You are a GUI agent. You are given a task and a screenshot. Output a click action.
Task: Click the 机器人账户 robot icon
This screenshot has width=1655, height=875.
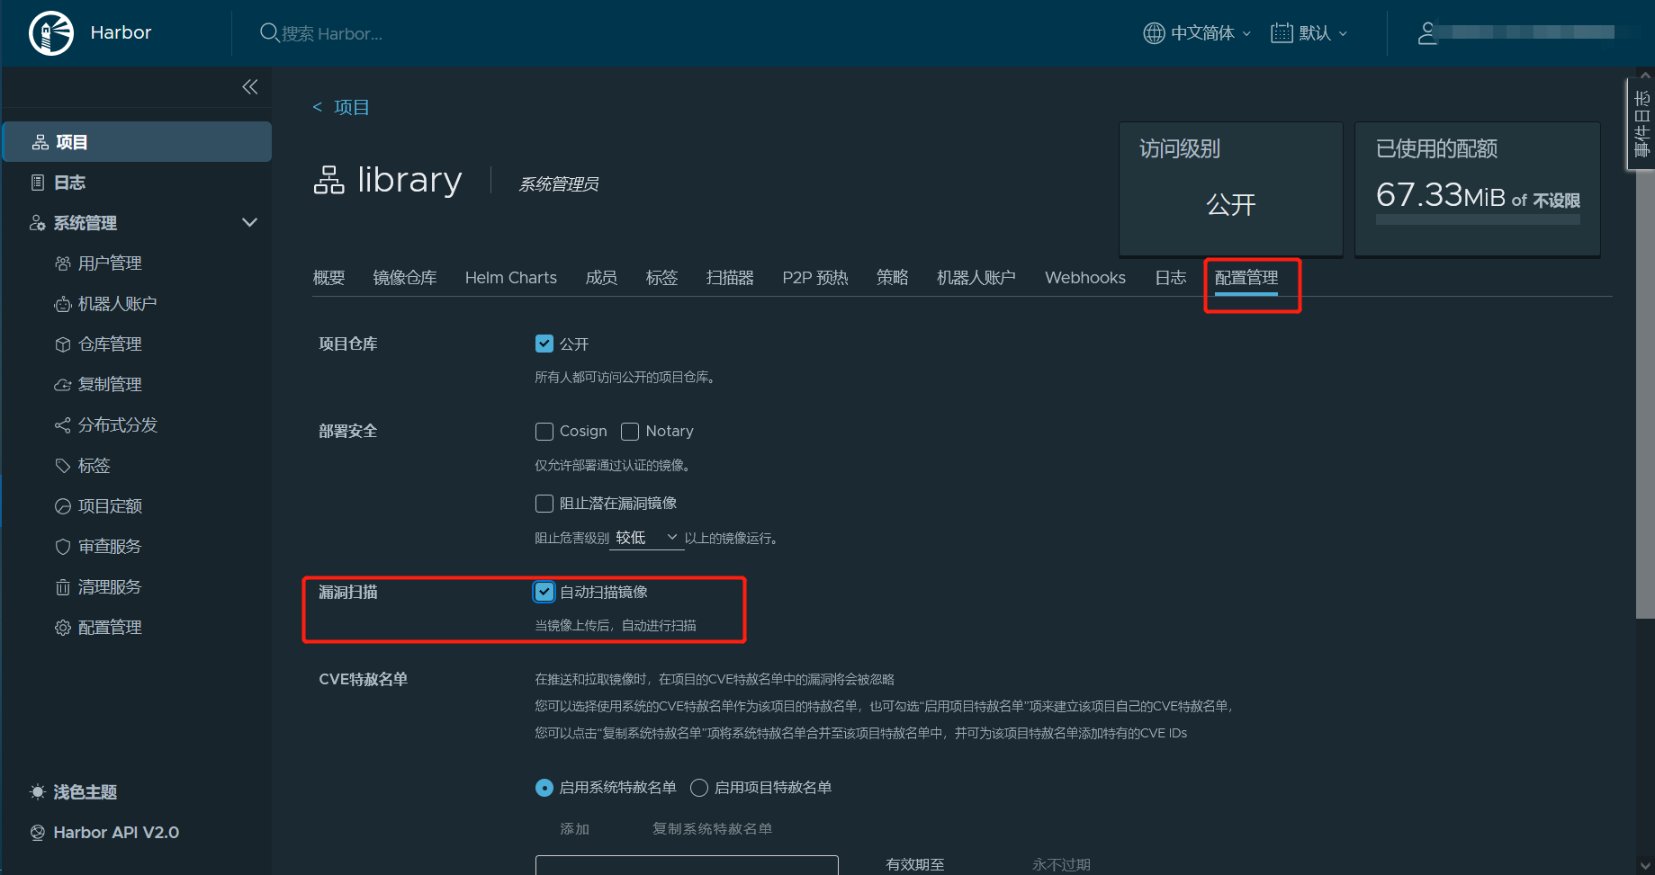[x=63, y=304]
